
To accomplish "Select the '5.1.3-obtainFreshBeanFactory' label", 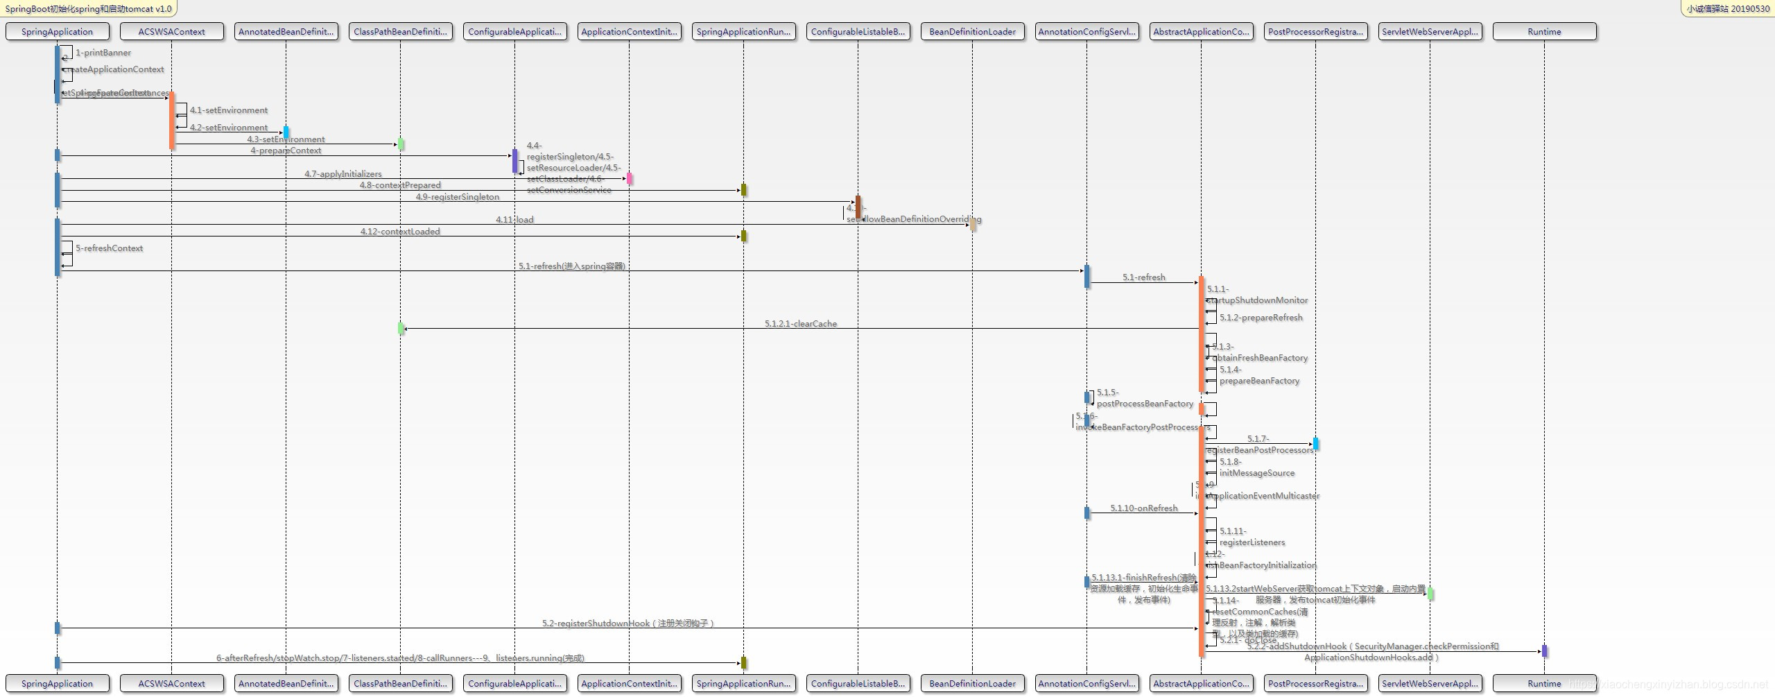I will 1260,352.
